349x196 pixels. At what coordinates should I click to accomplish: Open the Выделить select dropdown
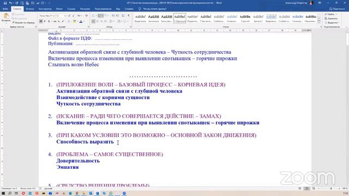332,23
